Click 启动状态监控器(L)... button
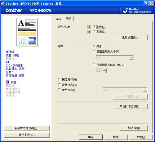155x142 pixels. click(27, 128)
